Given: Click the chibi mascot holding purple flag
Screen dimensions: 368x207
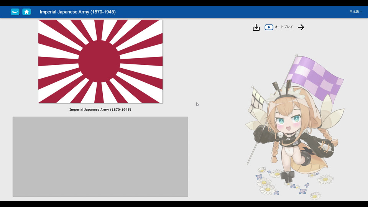Looking at the screenshot, I should click(295, 127).
